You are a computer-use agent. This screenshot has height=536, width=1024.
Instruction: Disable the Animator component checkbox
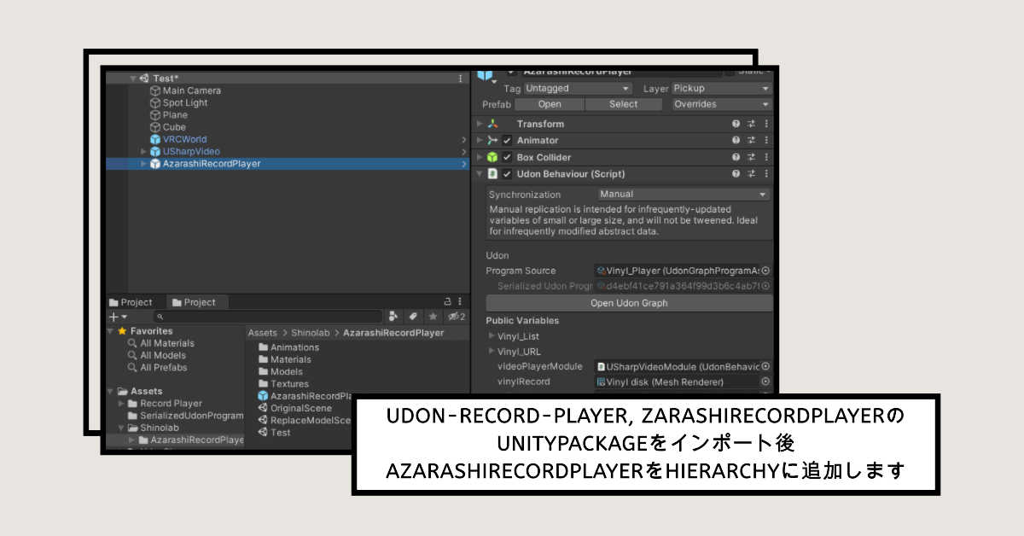click(508, 140)
